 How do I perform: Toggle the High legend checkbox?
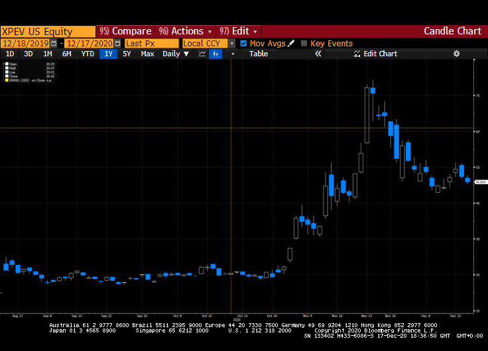tap(7, 68)
